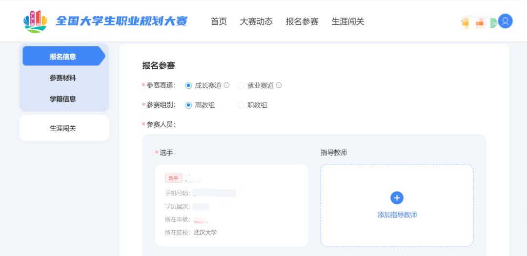Click the 手机号码 field label
This screenshot has height=256, width=527.
click(178, 193)
